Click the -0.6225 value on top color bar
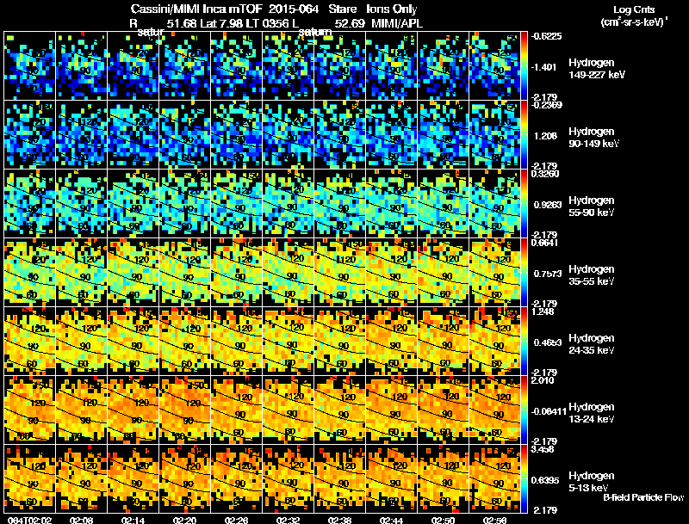 pos(546,36)
